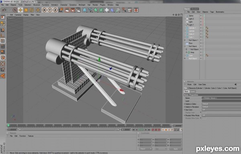The width and height of the screenshot is (241, 154).
Task: Click the Render Active View clapperboard icon
Action: tap(67, 10)
